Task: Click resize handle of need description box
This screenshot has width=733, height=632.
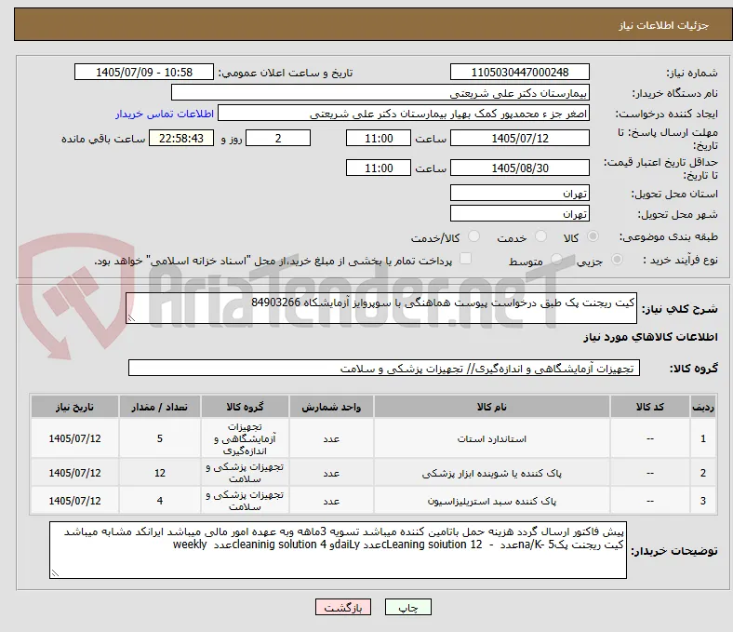Action: click(x=131, y=318)
